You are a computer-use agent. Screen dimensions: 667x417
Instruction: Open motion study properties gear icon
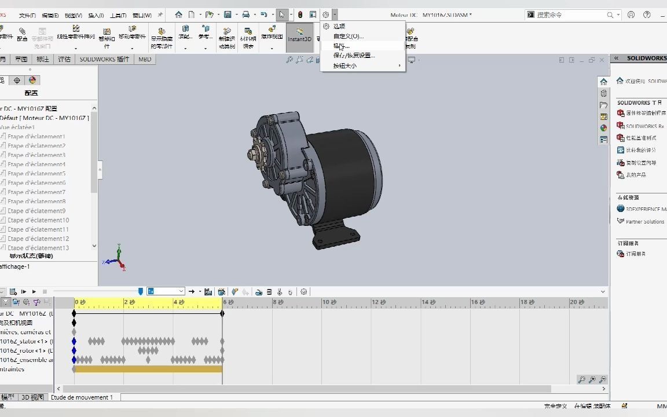(x=303, y=292)
